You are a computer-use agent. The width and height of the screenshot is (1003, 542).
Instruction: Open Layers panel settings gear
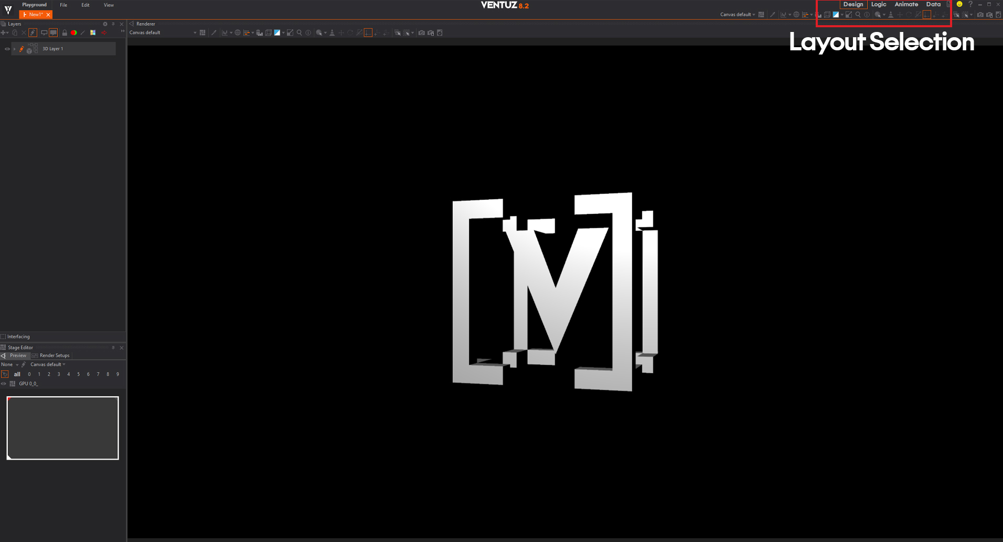coord(105,24)
